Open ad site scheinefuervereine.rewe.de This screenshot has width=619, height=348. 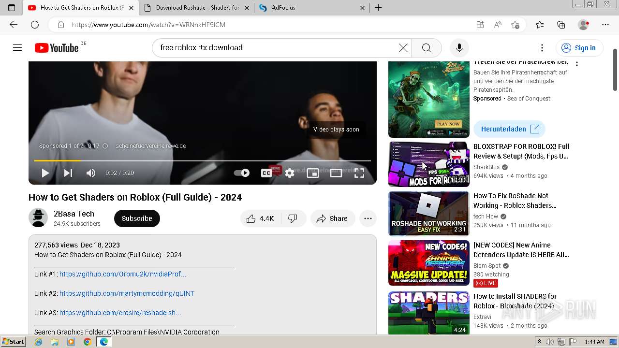[x=151, y=146]
